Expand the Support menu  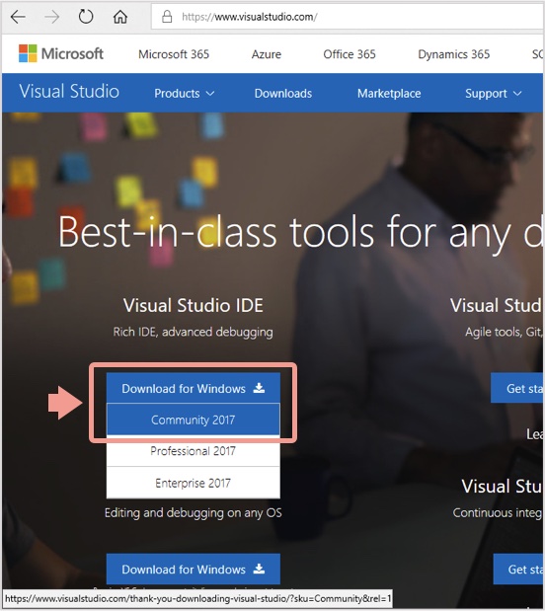(493, 93)
